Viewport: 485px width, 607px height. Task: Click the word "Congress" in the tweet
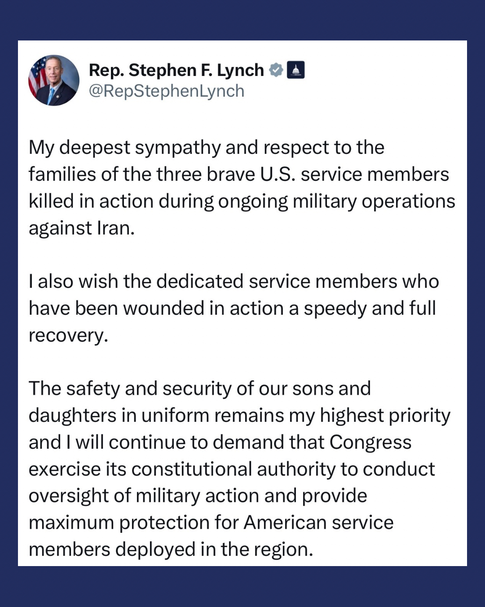point(370,442)
